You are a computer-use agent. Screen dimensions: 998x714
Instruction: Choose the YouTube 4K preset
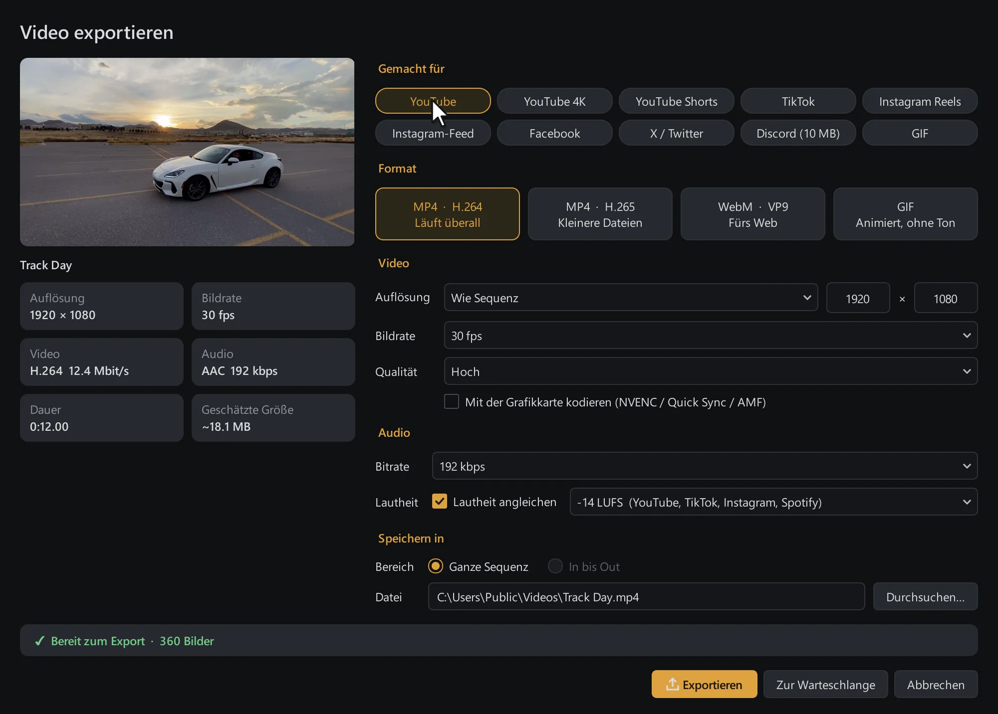tap(555, 101)
